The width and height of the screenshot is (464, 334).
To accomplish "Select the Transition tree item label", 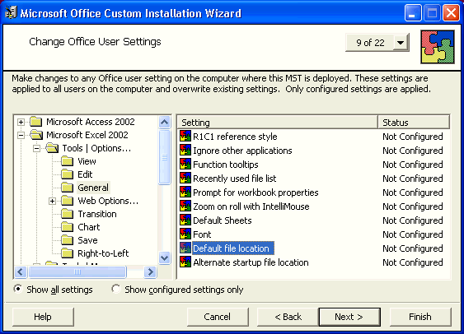I will click(x=97, y=214).
